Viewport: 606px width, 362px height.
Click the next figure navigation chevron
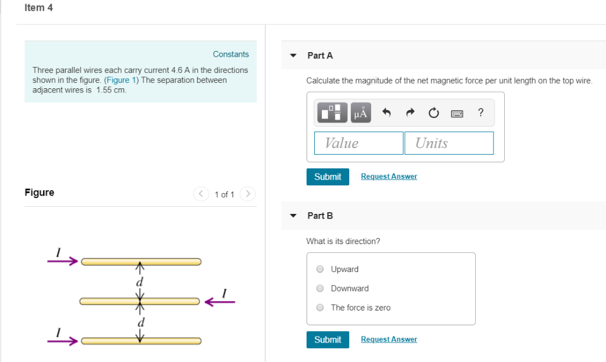[247, 194]
